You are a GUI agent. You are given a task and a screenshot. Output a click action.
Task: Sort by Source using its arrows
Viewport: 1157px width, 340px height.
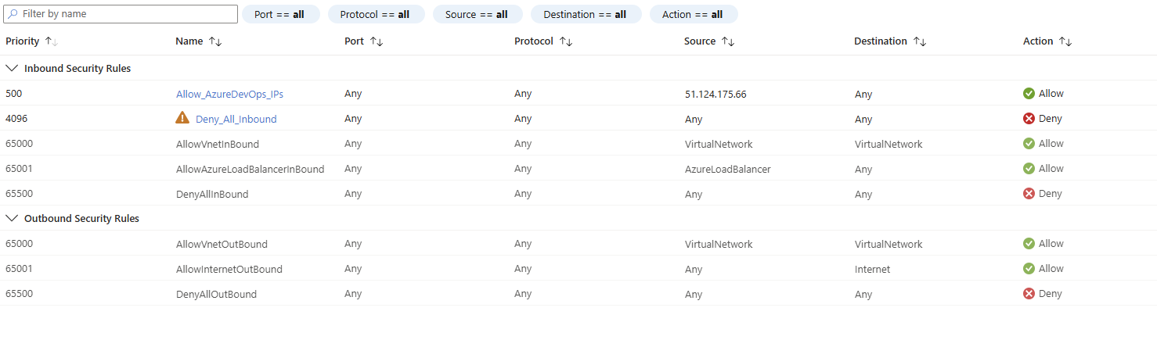pyautogui.click(x=728, y=41)
